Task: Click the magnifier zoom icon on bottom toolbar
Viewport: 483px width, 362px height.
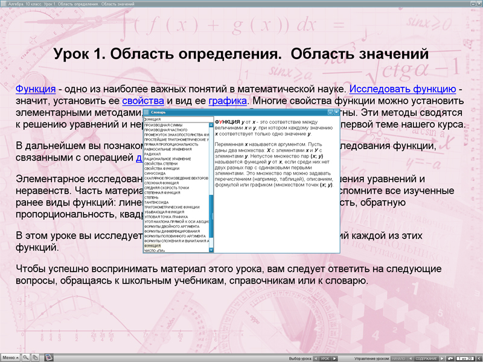Action: click(25, 357)
